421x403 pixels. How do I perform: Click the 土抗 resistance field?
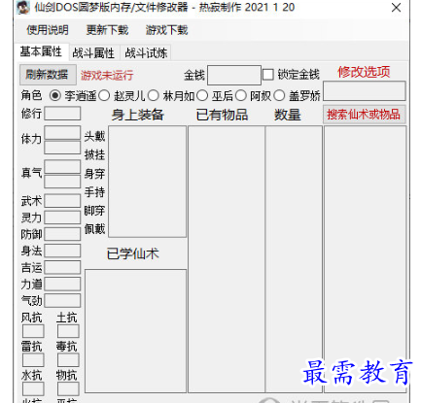tap(68, 331)
